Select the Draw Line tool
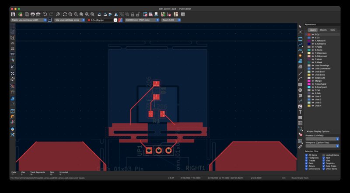This screenshot has height=193, width=350. point(300,73)
